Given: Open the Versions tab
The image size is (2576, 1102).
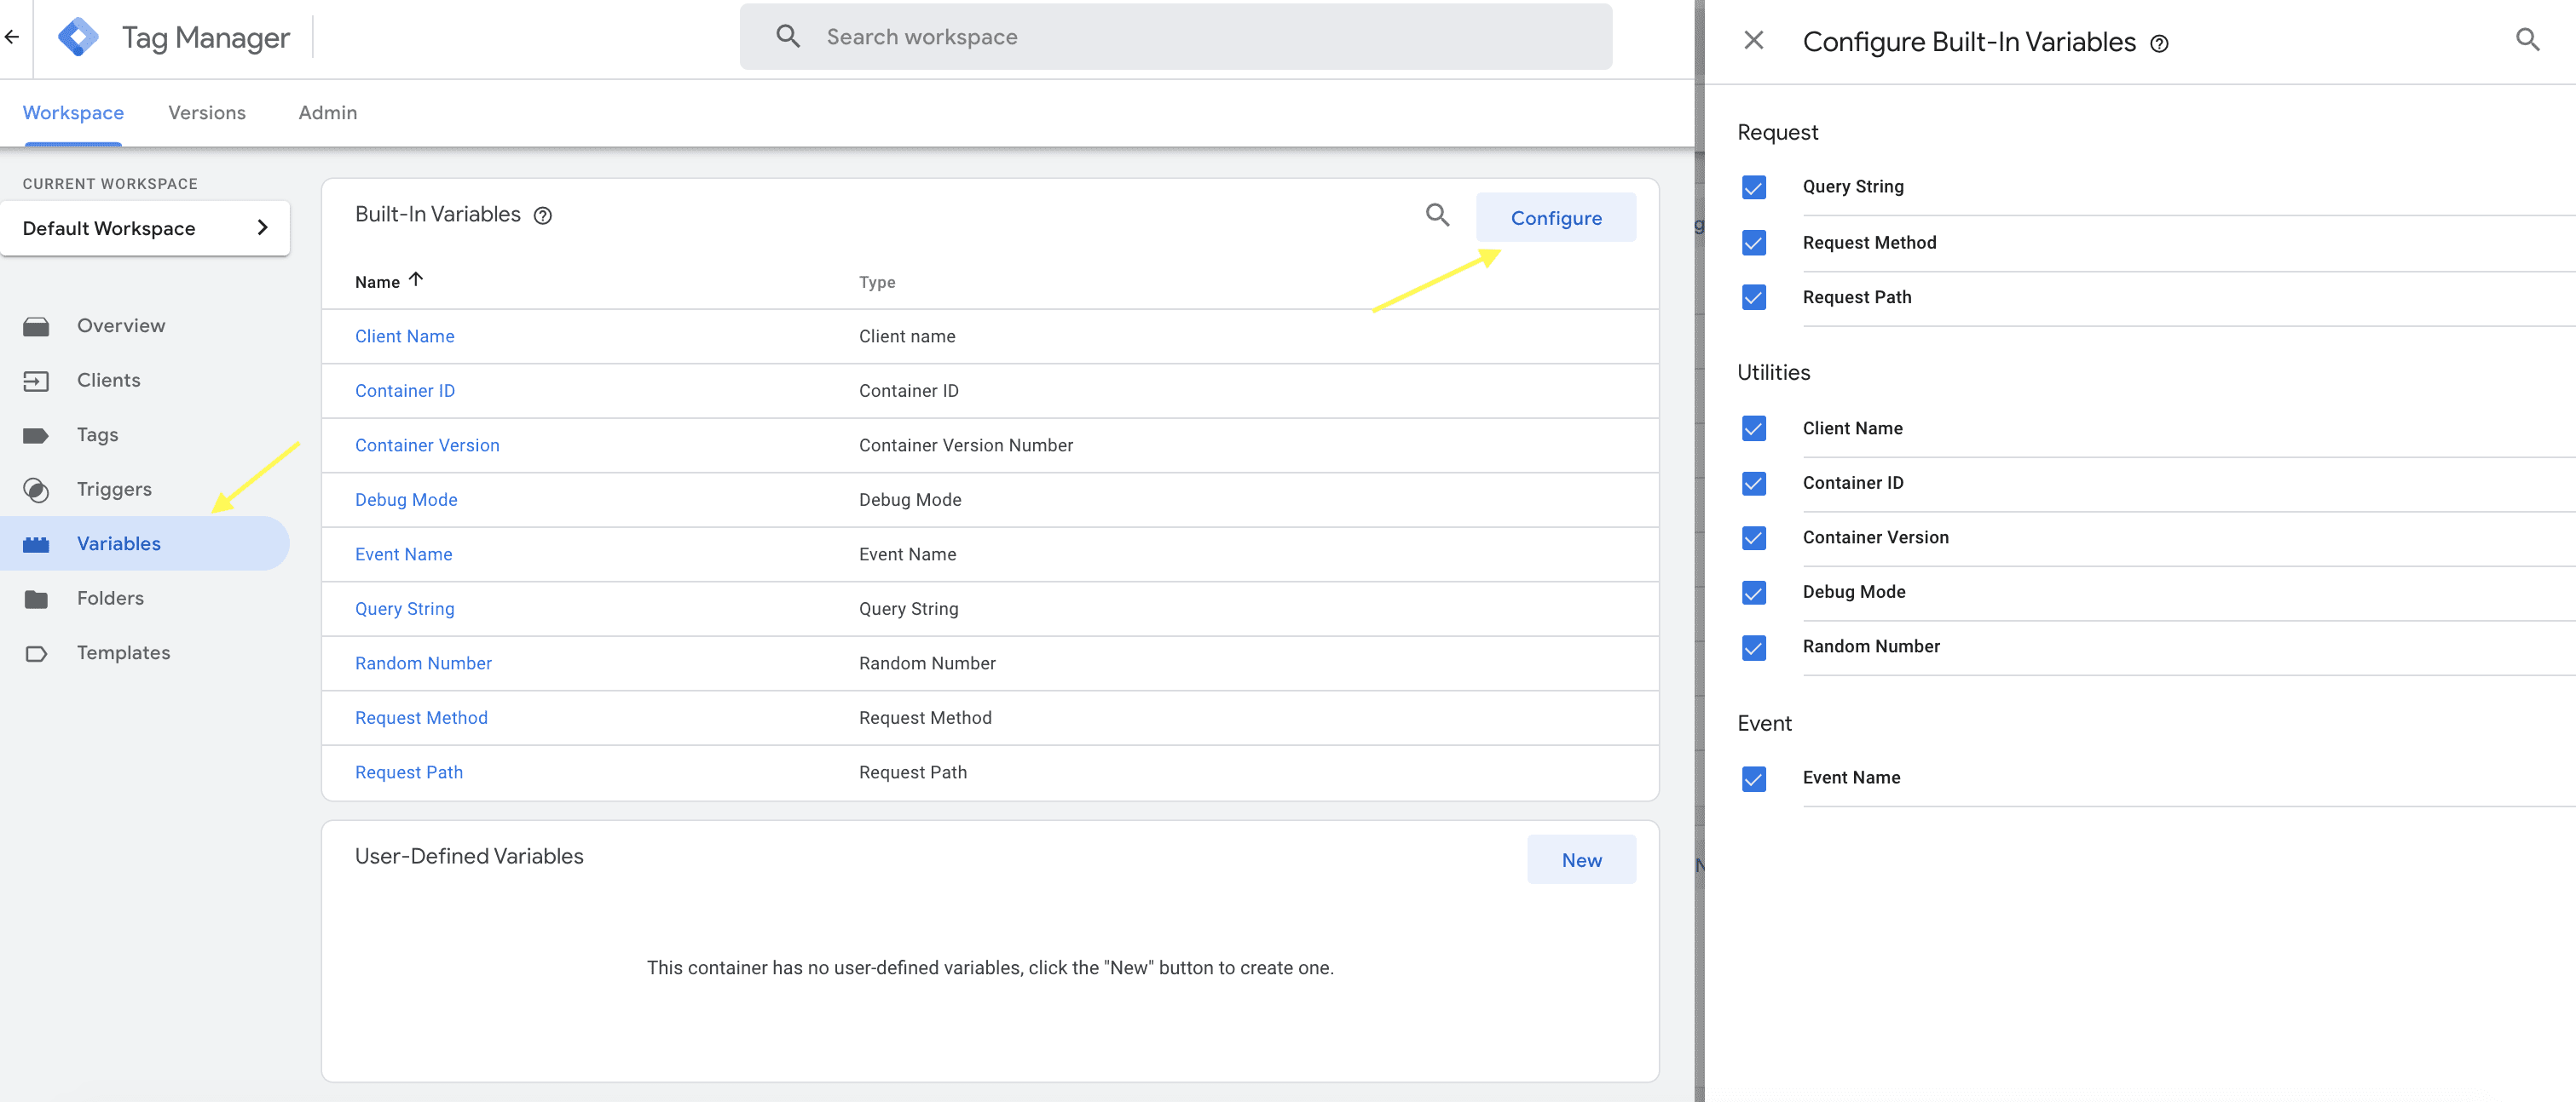Looking at the screenshot, I should point(207,113).
